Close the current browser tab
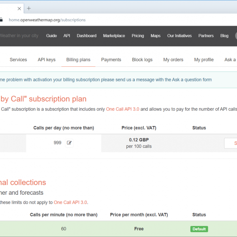Screen dimensions: 237x237 point(19,8)
